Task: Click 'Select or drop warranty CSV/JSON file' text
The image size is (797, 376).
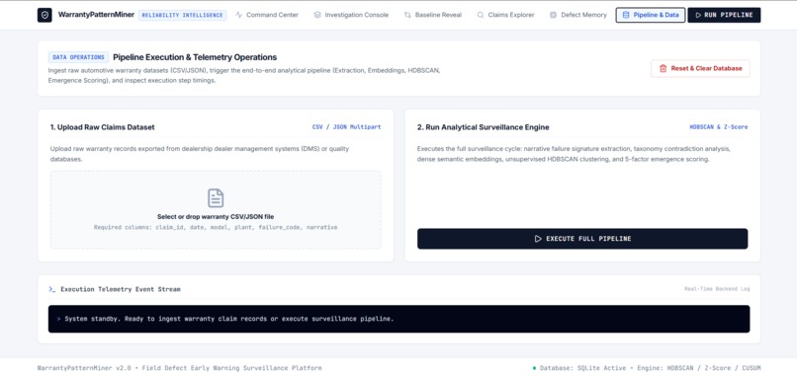Action: pyautogui.click(x=216, y=217)
